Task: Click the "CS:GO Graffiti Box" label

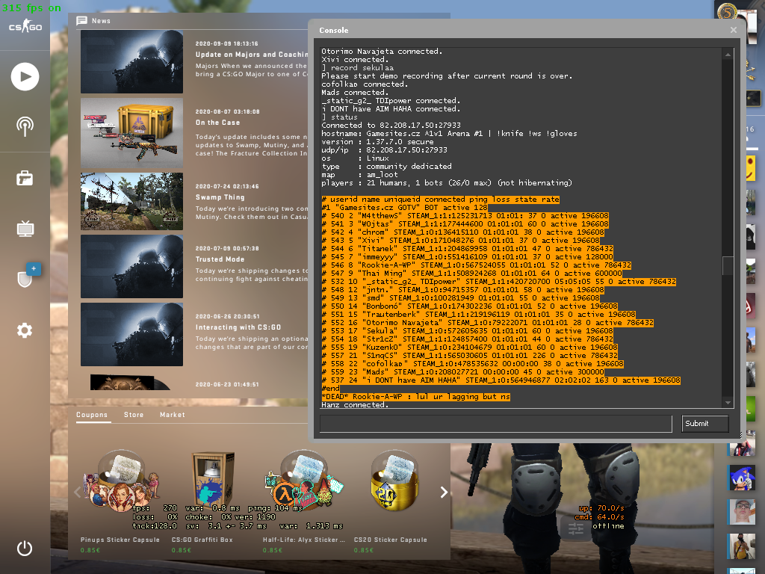Action: click(x=202, y=540)
